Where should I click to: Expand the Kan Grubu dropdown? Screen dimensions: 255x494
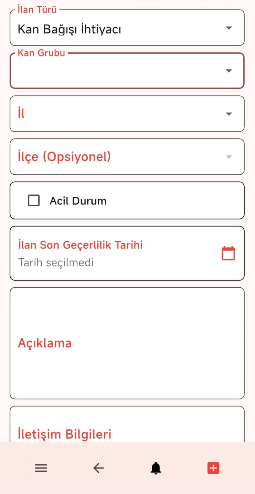pyautogui.click(x=127, y=70)
